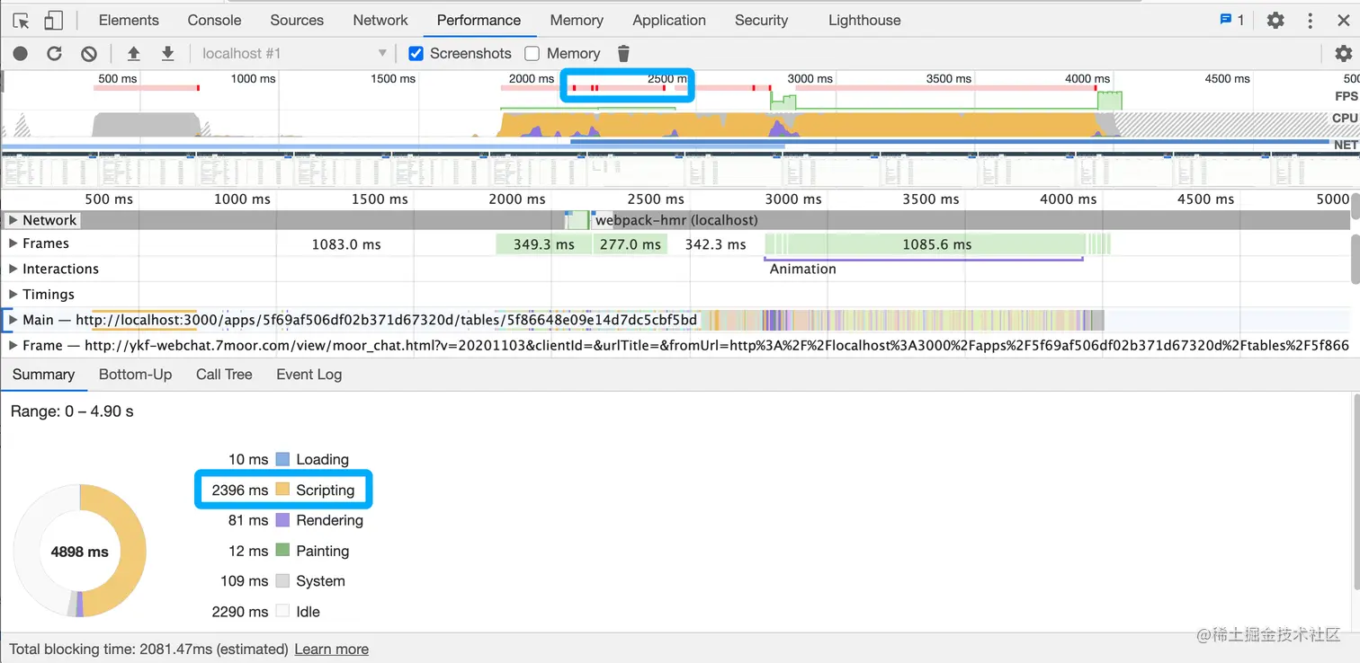Screen dimensions: 1360x663
Task: Open the Call Tree tab
Action: coord(224,375)
